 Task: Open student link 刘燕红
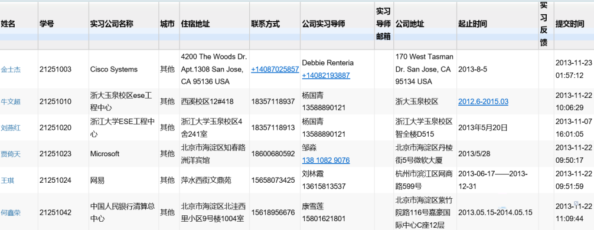point(11,128)
